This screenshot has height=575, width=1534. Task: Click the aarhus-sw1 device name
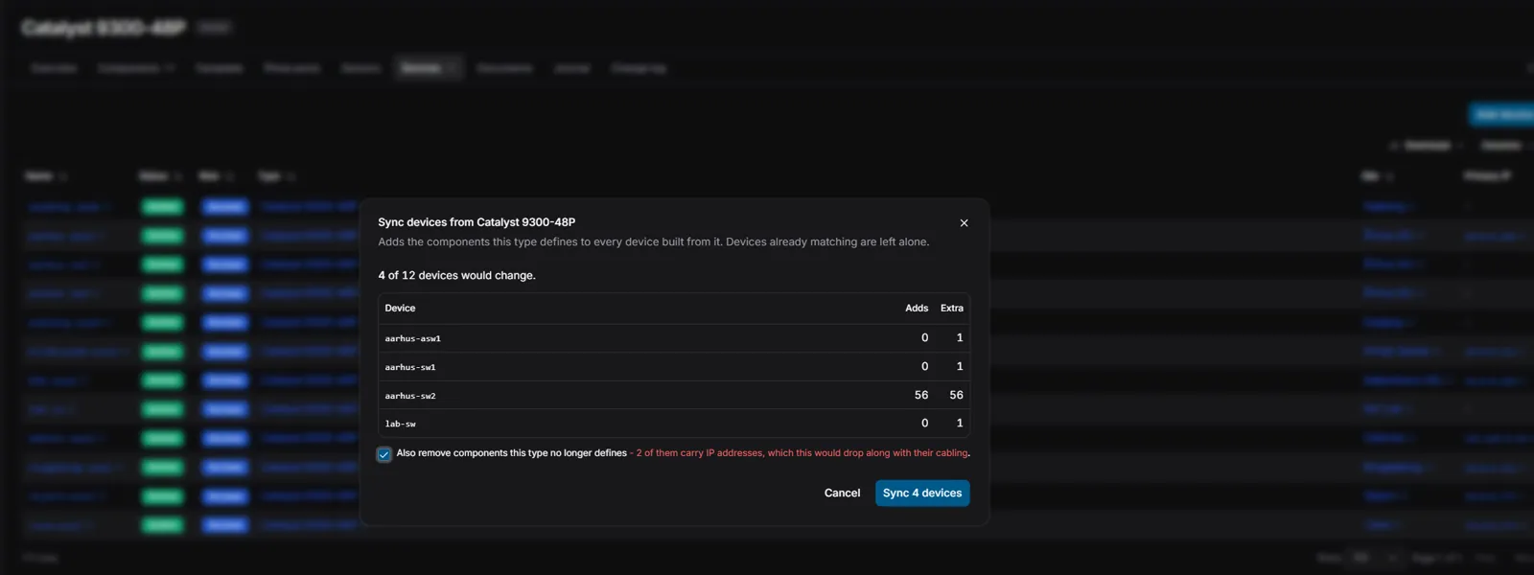pyautogui.click(x=409, y=367)
